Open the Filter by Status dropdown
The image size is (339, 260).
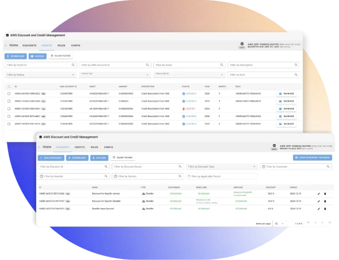(x=40, y=75)
